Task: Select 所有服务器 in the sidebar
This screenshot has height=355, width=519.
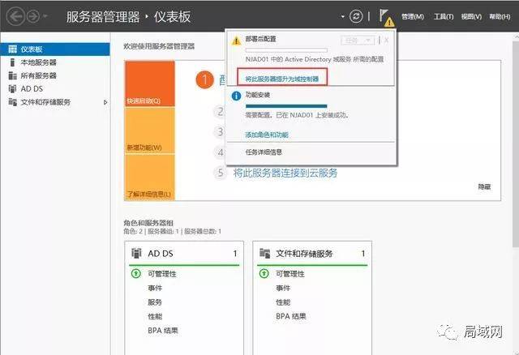Action: pyautogui.click(x=55, y=75)
